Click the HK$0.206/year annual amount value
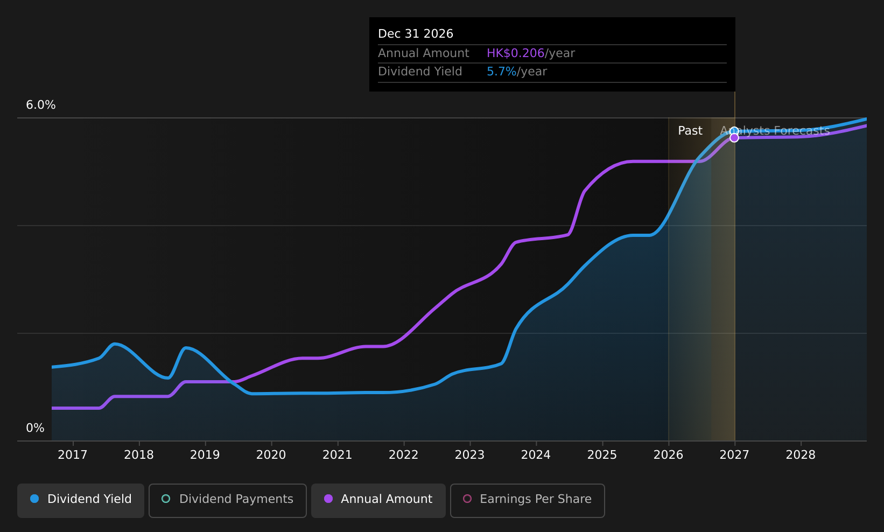Viewport: 884px width, 532px height. (531, 53)
